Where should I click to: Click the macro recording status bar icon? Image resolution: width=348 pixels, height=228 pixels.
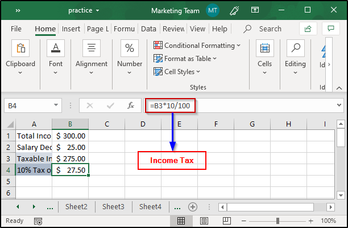coord(38,221)
